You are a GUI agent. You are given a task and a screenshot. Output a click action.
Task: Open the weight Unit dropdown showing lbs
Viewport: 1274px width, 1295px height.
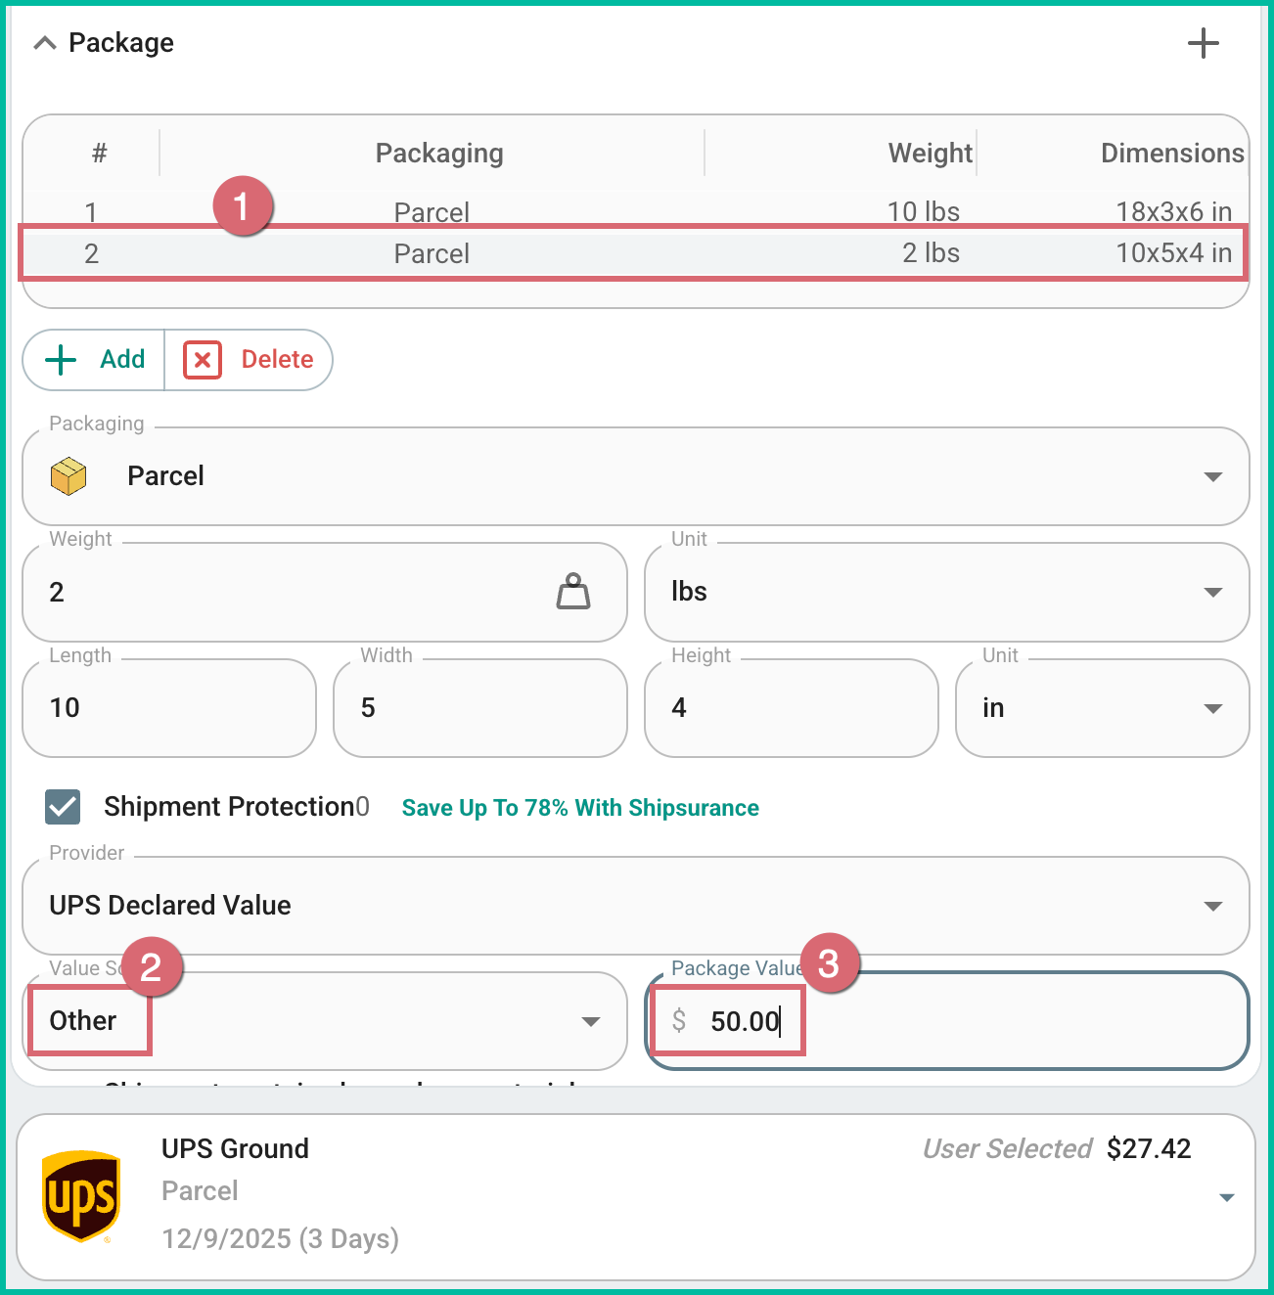[1213, 592]
